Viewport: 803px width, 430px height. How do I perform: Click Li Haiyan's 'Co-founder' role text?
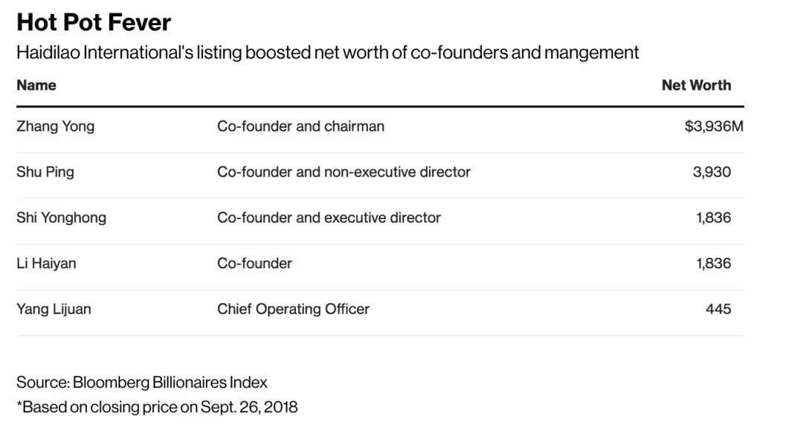(x=254, y=264)
